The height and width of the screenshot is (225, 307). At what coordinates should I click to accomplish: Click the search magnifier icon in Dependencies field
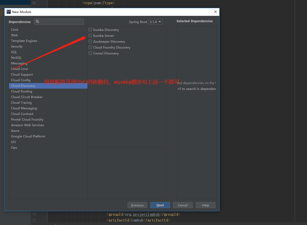pyautogui.click(x=37, y=22)
